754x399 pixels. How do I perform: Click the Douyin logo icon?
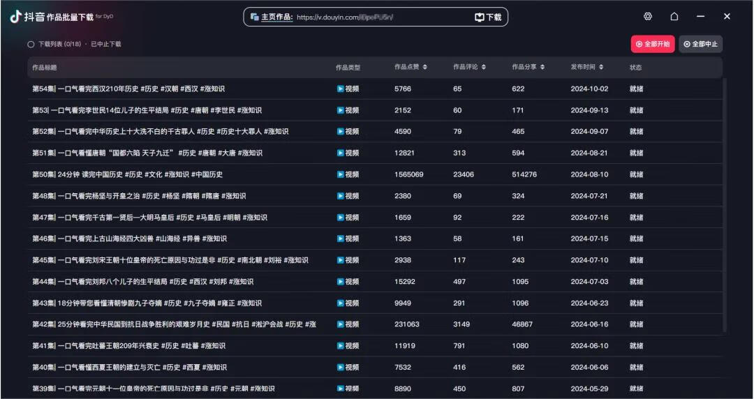point(15,17)
